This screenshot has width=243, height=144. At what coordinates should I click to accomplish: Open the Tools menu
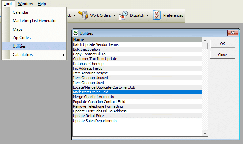coord(8,4)
